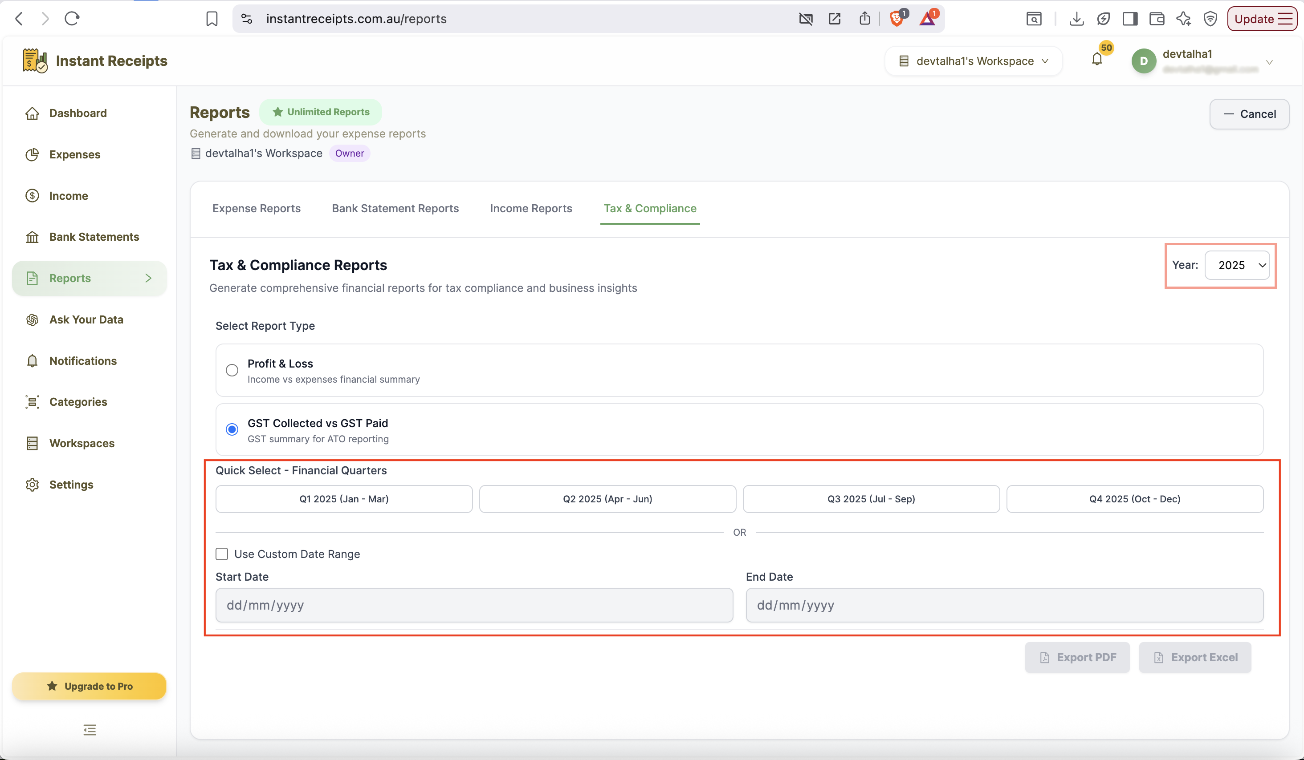
Task: Click the browser forward arrow
Action: pos(45,19)
